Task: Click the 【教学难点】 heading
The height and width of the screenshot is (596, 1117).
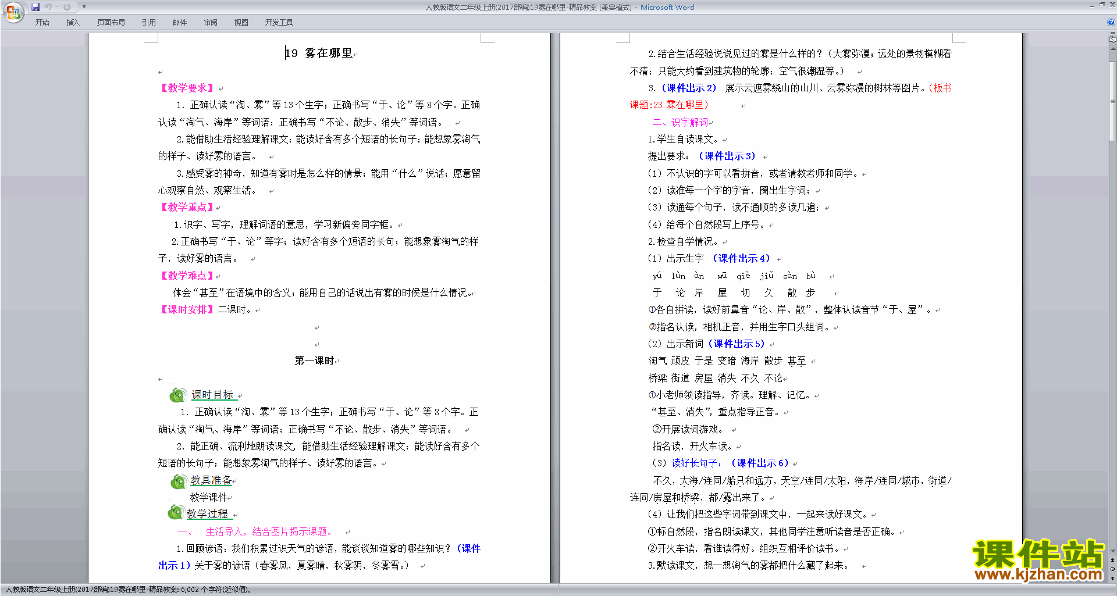Action: click(x=187, y=276)
